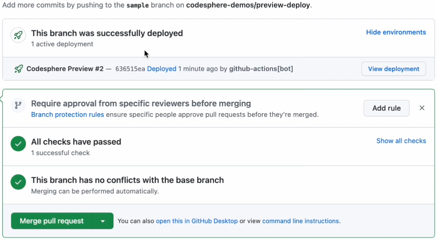Click the Codesphere Preview #2 deployment name
The image size is (437, 240).
pos(65,69)
